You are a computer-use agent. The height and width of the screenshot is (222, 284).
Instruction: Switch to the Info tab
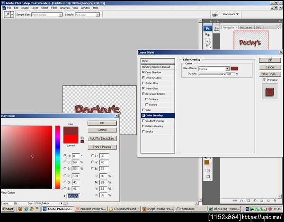258,27
